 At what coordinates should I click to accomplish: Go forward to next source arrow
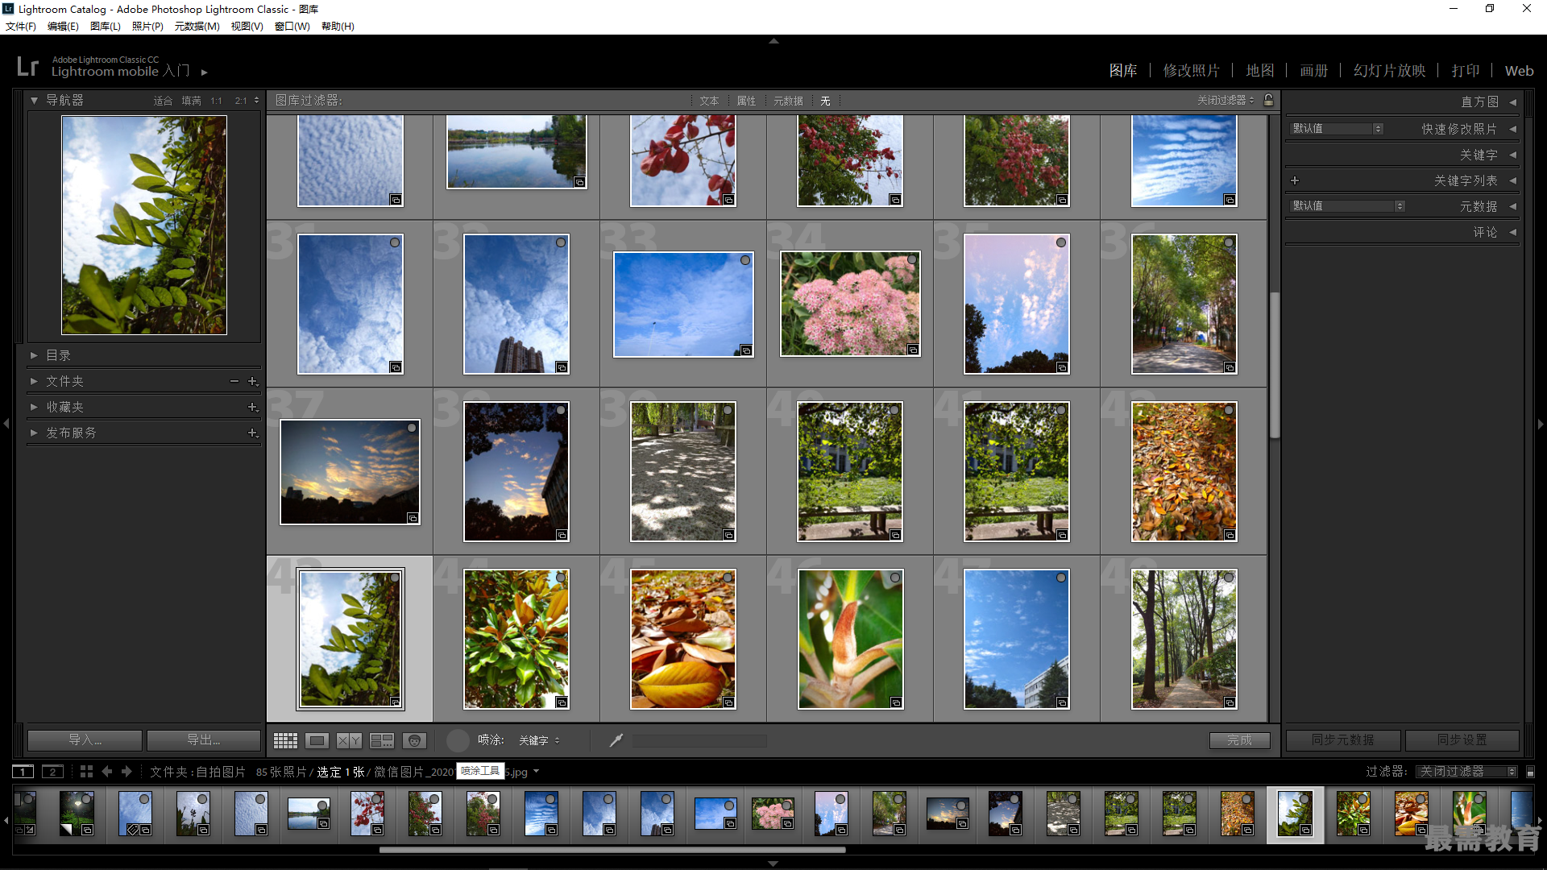[x=126, y=772]
